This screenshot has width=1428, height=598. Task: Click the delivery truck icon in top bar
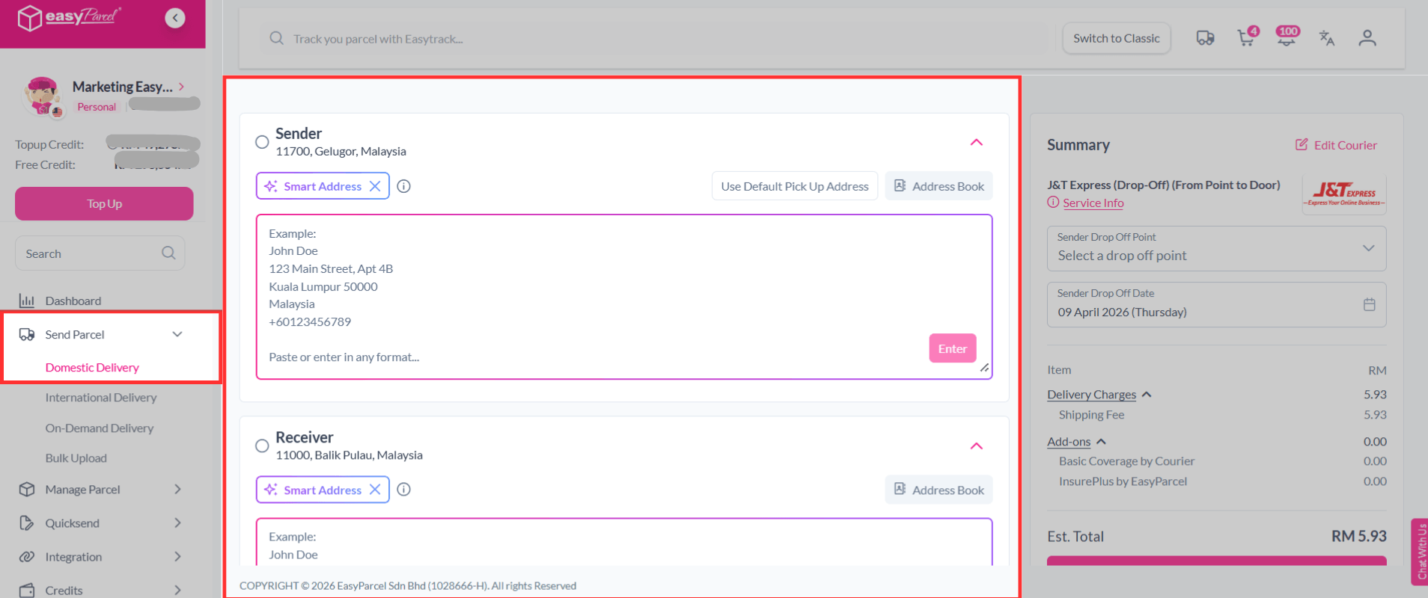tap(1205, 38)
